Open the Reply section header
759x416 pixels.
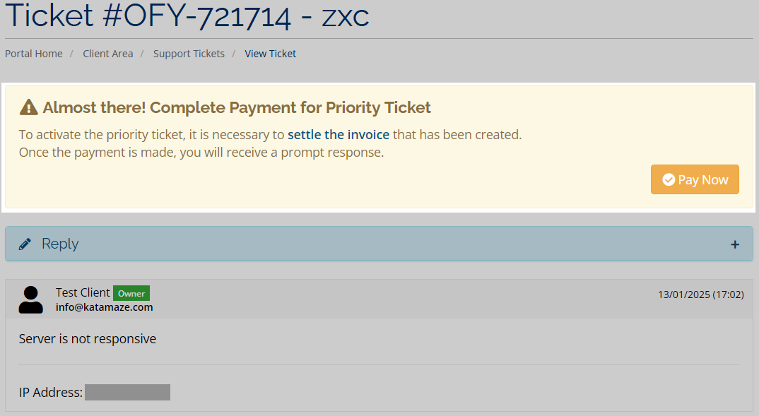(x=379, y=244)
